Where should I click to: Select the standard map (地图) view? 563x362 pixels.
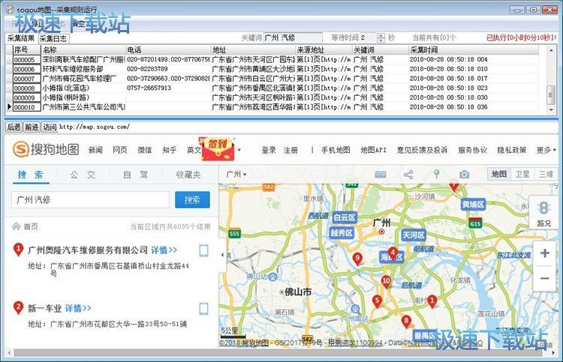click(498, 174)
